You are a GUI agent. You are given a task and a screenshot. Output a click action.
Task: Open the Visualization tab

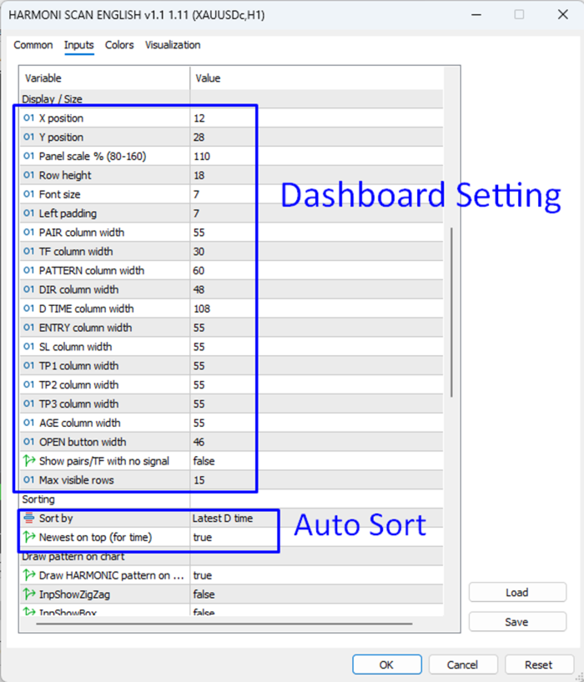[x=173, y=45]
